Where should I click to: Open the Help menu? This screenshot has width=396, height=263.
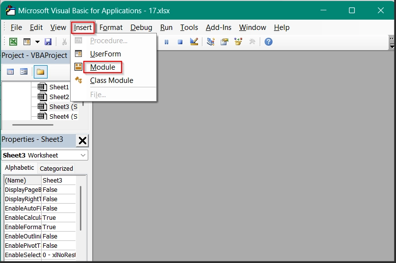point(282,27)
